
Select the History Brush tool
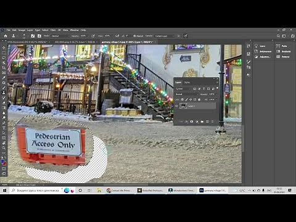tap(4, 97)
